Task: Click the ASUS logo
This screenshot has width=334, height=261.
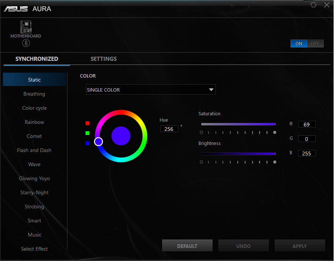Action: pos(16,9)
